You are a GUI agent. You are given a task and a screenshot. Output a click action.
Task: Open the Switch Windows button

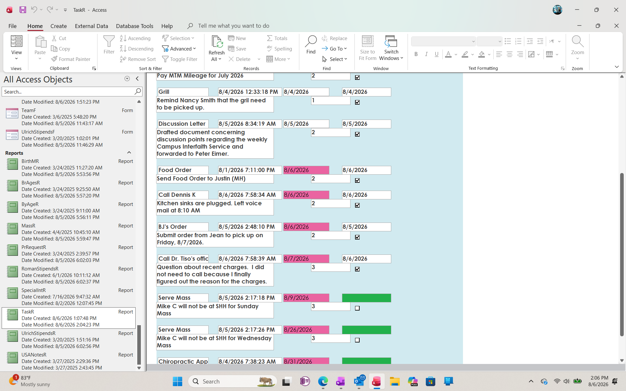pos(391,48)
